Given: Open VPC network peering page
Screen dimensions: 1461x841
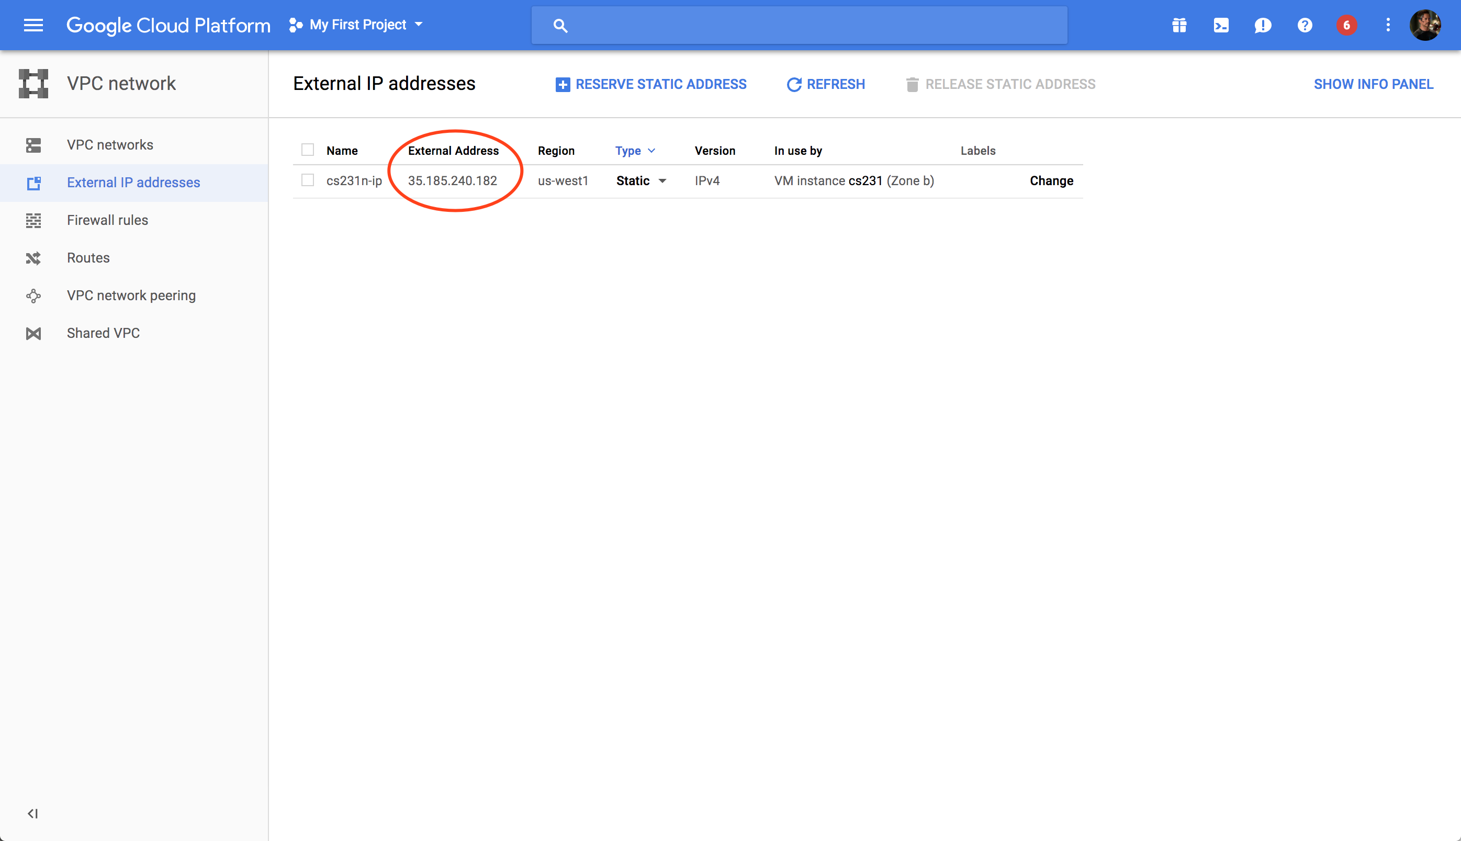Looking at the screenshot, I should click(x=131, y=295).
